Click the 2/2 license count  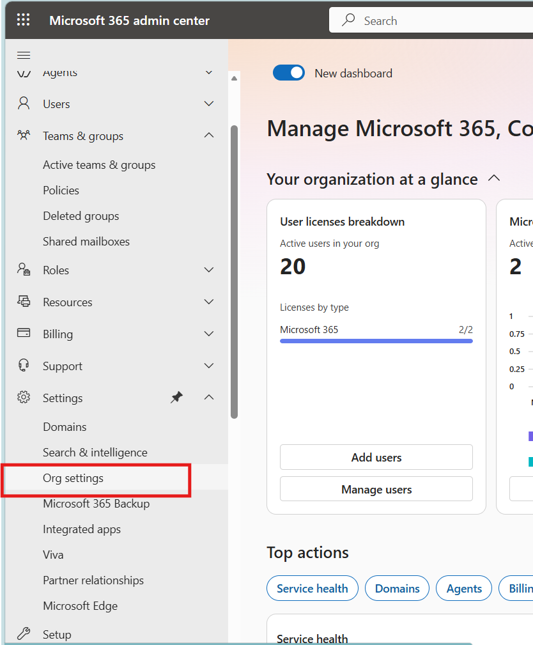465,329
